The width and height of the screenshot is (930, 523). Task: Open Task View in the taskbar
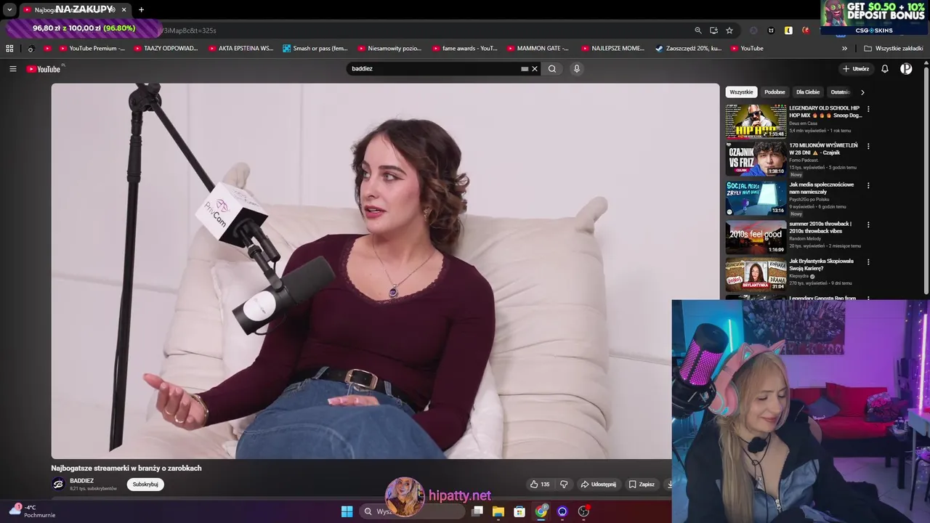477,511
